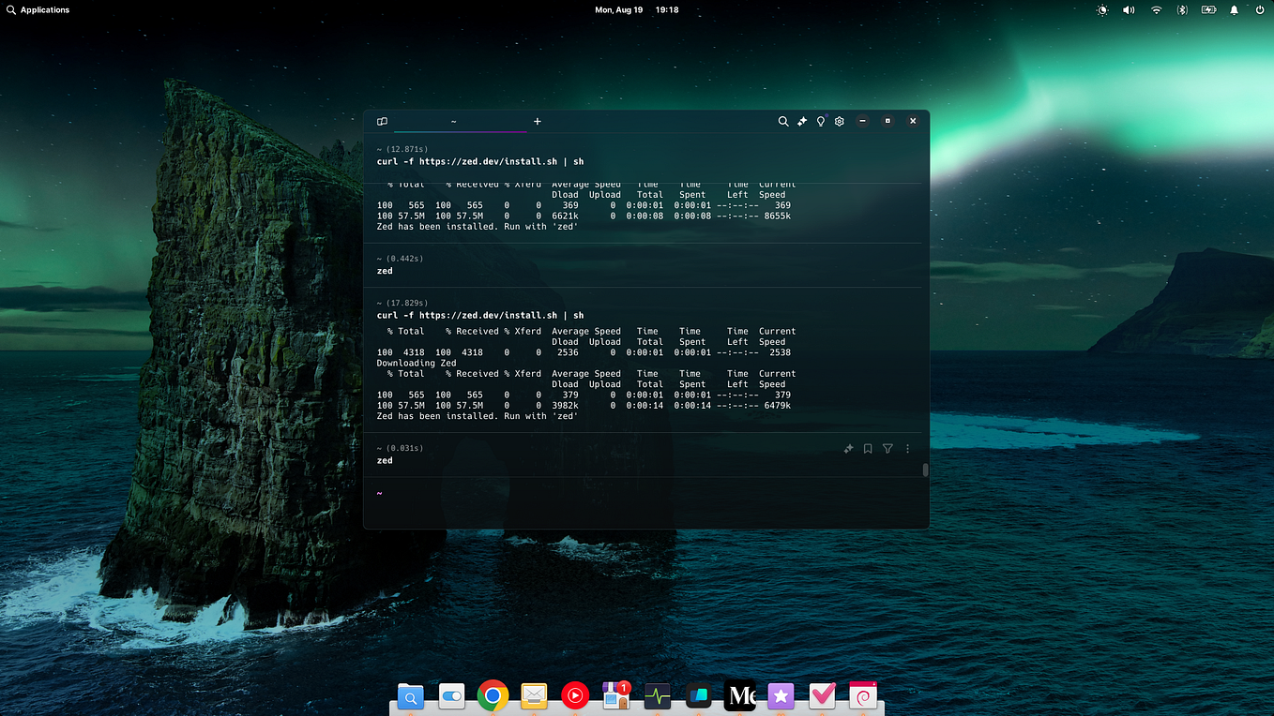Viewport: 1274px width, 716px height.
Task: Open the block's three-dot options menu
Action: (x=907, y=448)
